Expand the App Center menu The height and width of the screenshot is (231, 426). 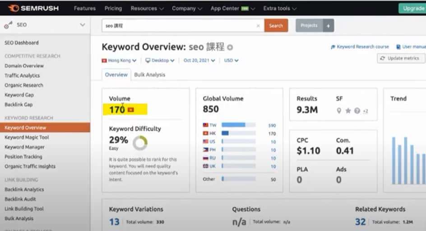(x=232, y=9)
